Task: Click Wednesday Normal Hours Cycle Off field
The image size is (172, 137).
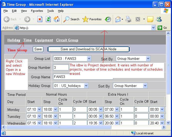Action: pos(80,123)
